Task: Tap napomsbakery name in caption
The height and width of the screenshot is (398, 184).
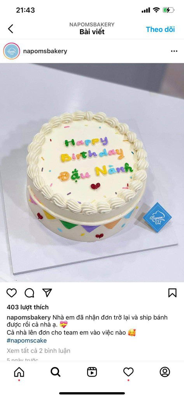Action: tap(29, 318)
